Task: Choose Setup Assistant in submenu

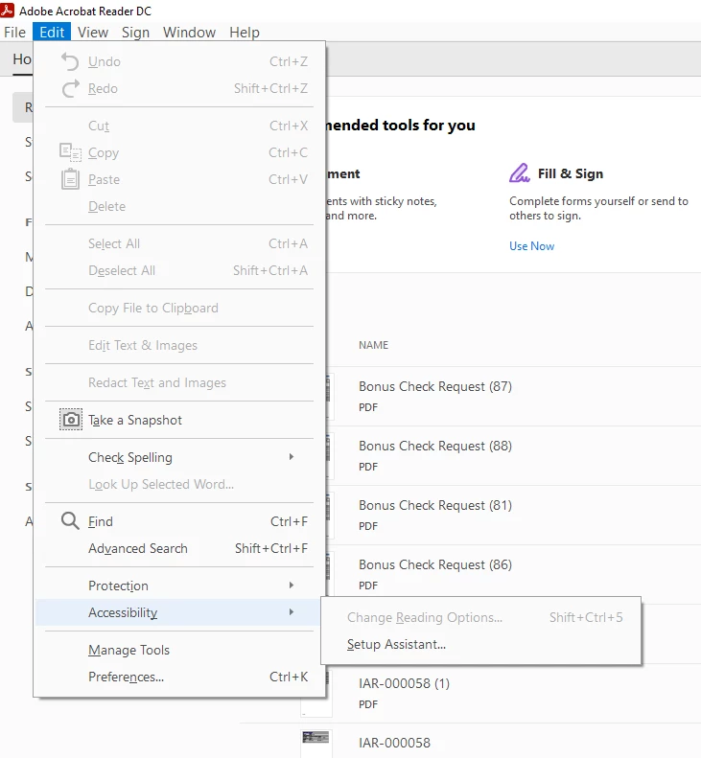Action: coord(480,644)
